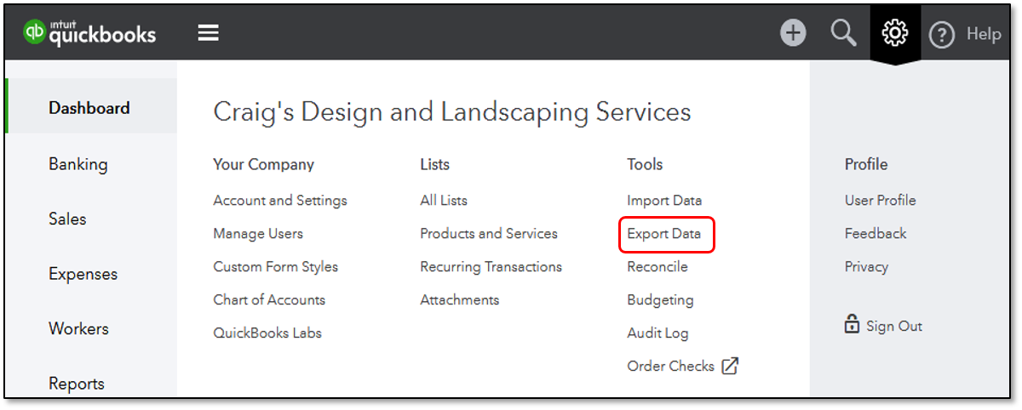Select Export Data under Tools
This screenshot has height=410, width=1022.
[x=664, y=233]
